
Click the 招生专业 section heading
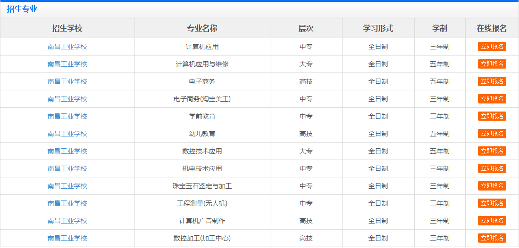[x=22, y=9]
